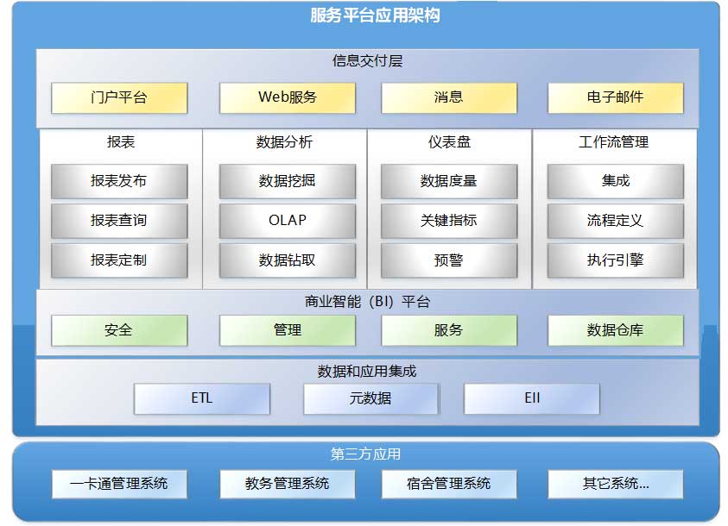Click the OLAP block
This screenshot has width=728, height=526.
[288, 221]
